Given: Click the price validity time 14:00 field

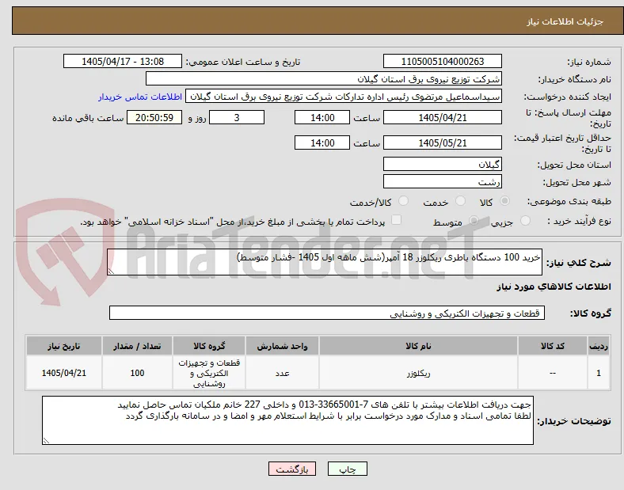Looking at the screenshot, I should (322, 142).
